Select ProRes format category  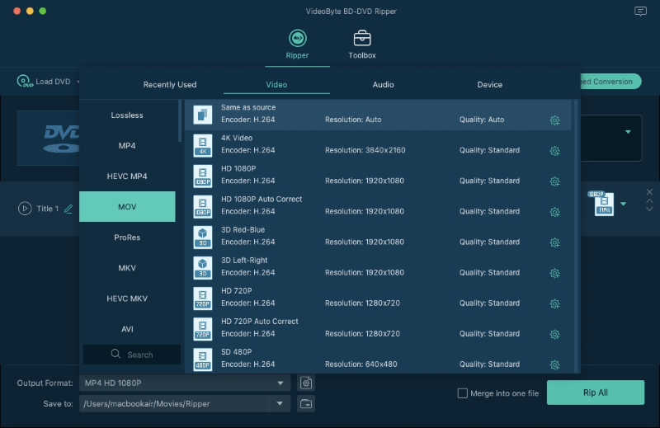[x=127, y=238]
